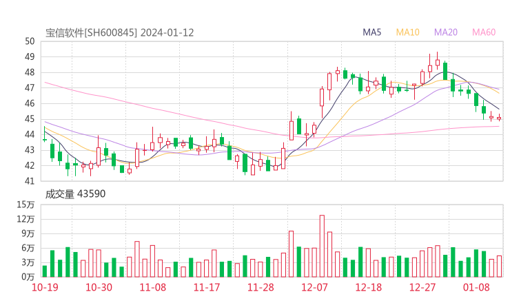Viewport: 510px width, 303px height.
Task: Click price axis value 48
Action: tap(30, 72)
